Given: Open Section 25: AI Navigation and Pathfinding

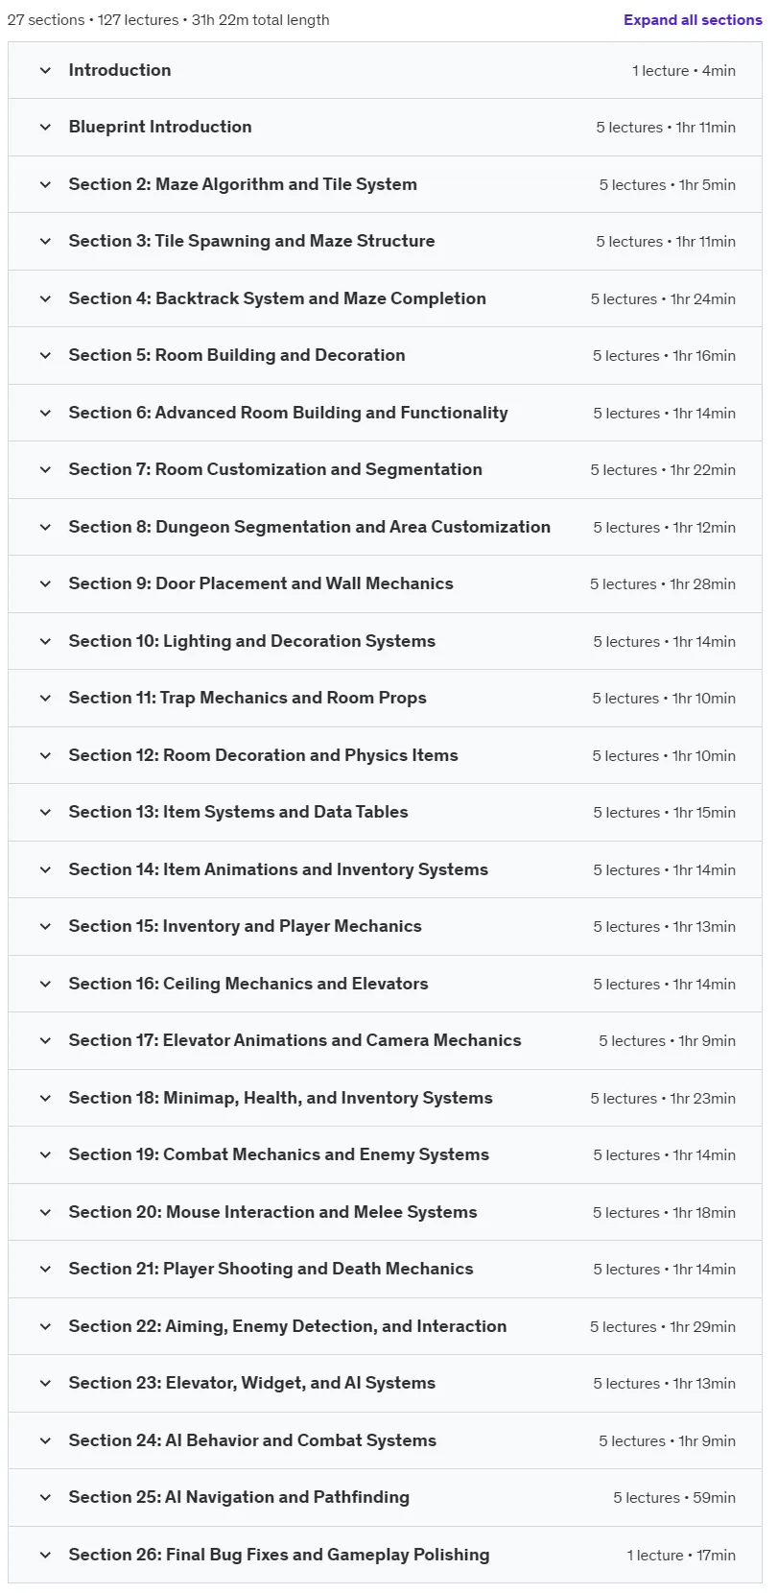Looking at the screenshot, I should (x=239, y=1497).
